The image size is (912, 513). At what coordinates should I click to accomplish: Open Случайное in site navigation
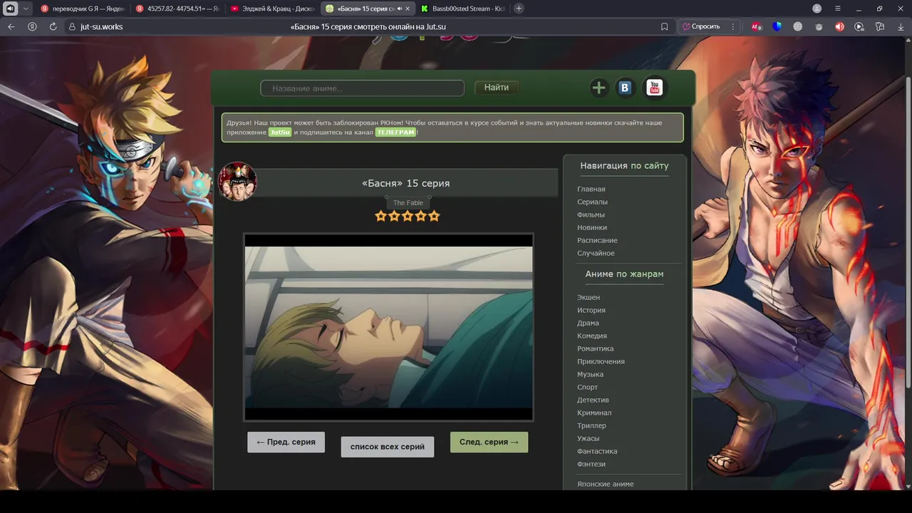click(x=596, y=253)
